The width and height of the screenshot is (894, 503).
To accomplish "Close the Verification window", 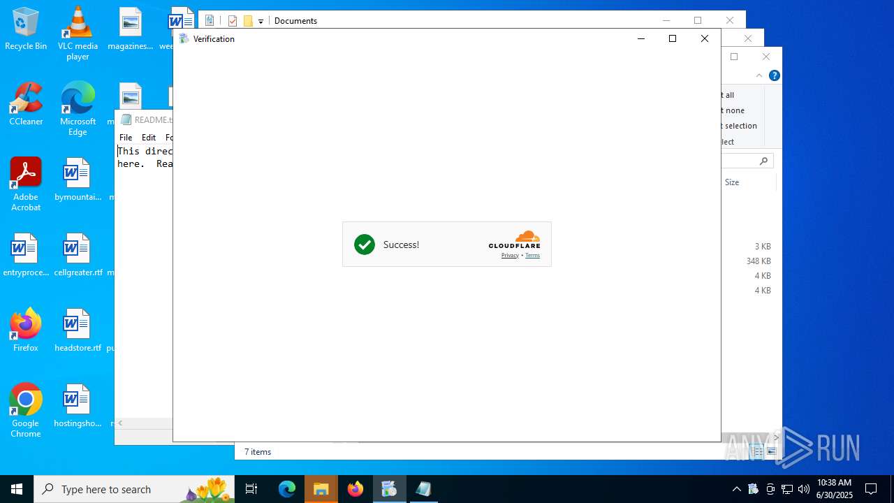I will point(705,39).
